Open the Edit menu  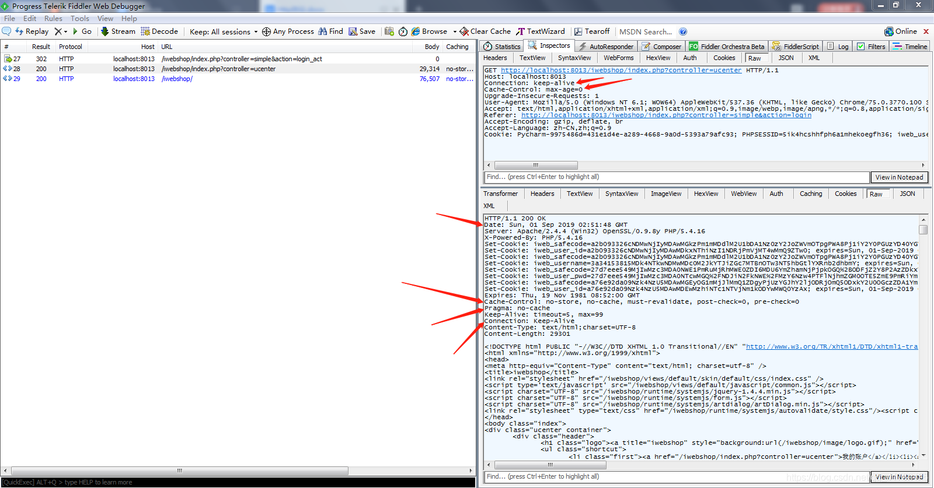pos(30,19)
